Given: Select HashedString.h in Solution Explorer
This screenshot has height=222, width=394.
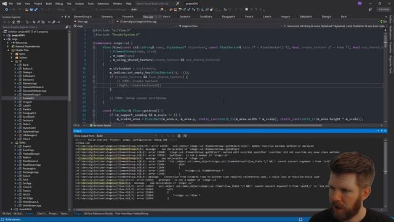Looking at the screenshot, I should click(x=31, y=154).
